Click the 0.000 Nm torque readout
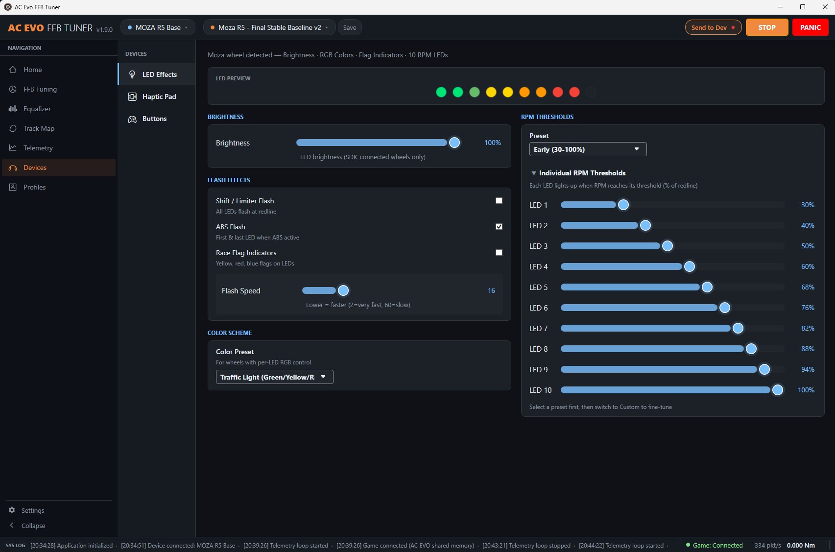This screenshot has width=835, height=552. coord(801,545)
